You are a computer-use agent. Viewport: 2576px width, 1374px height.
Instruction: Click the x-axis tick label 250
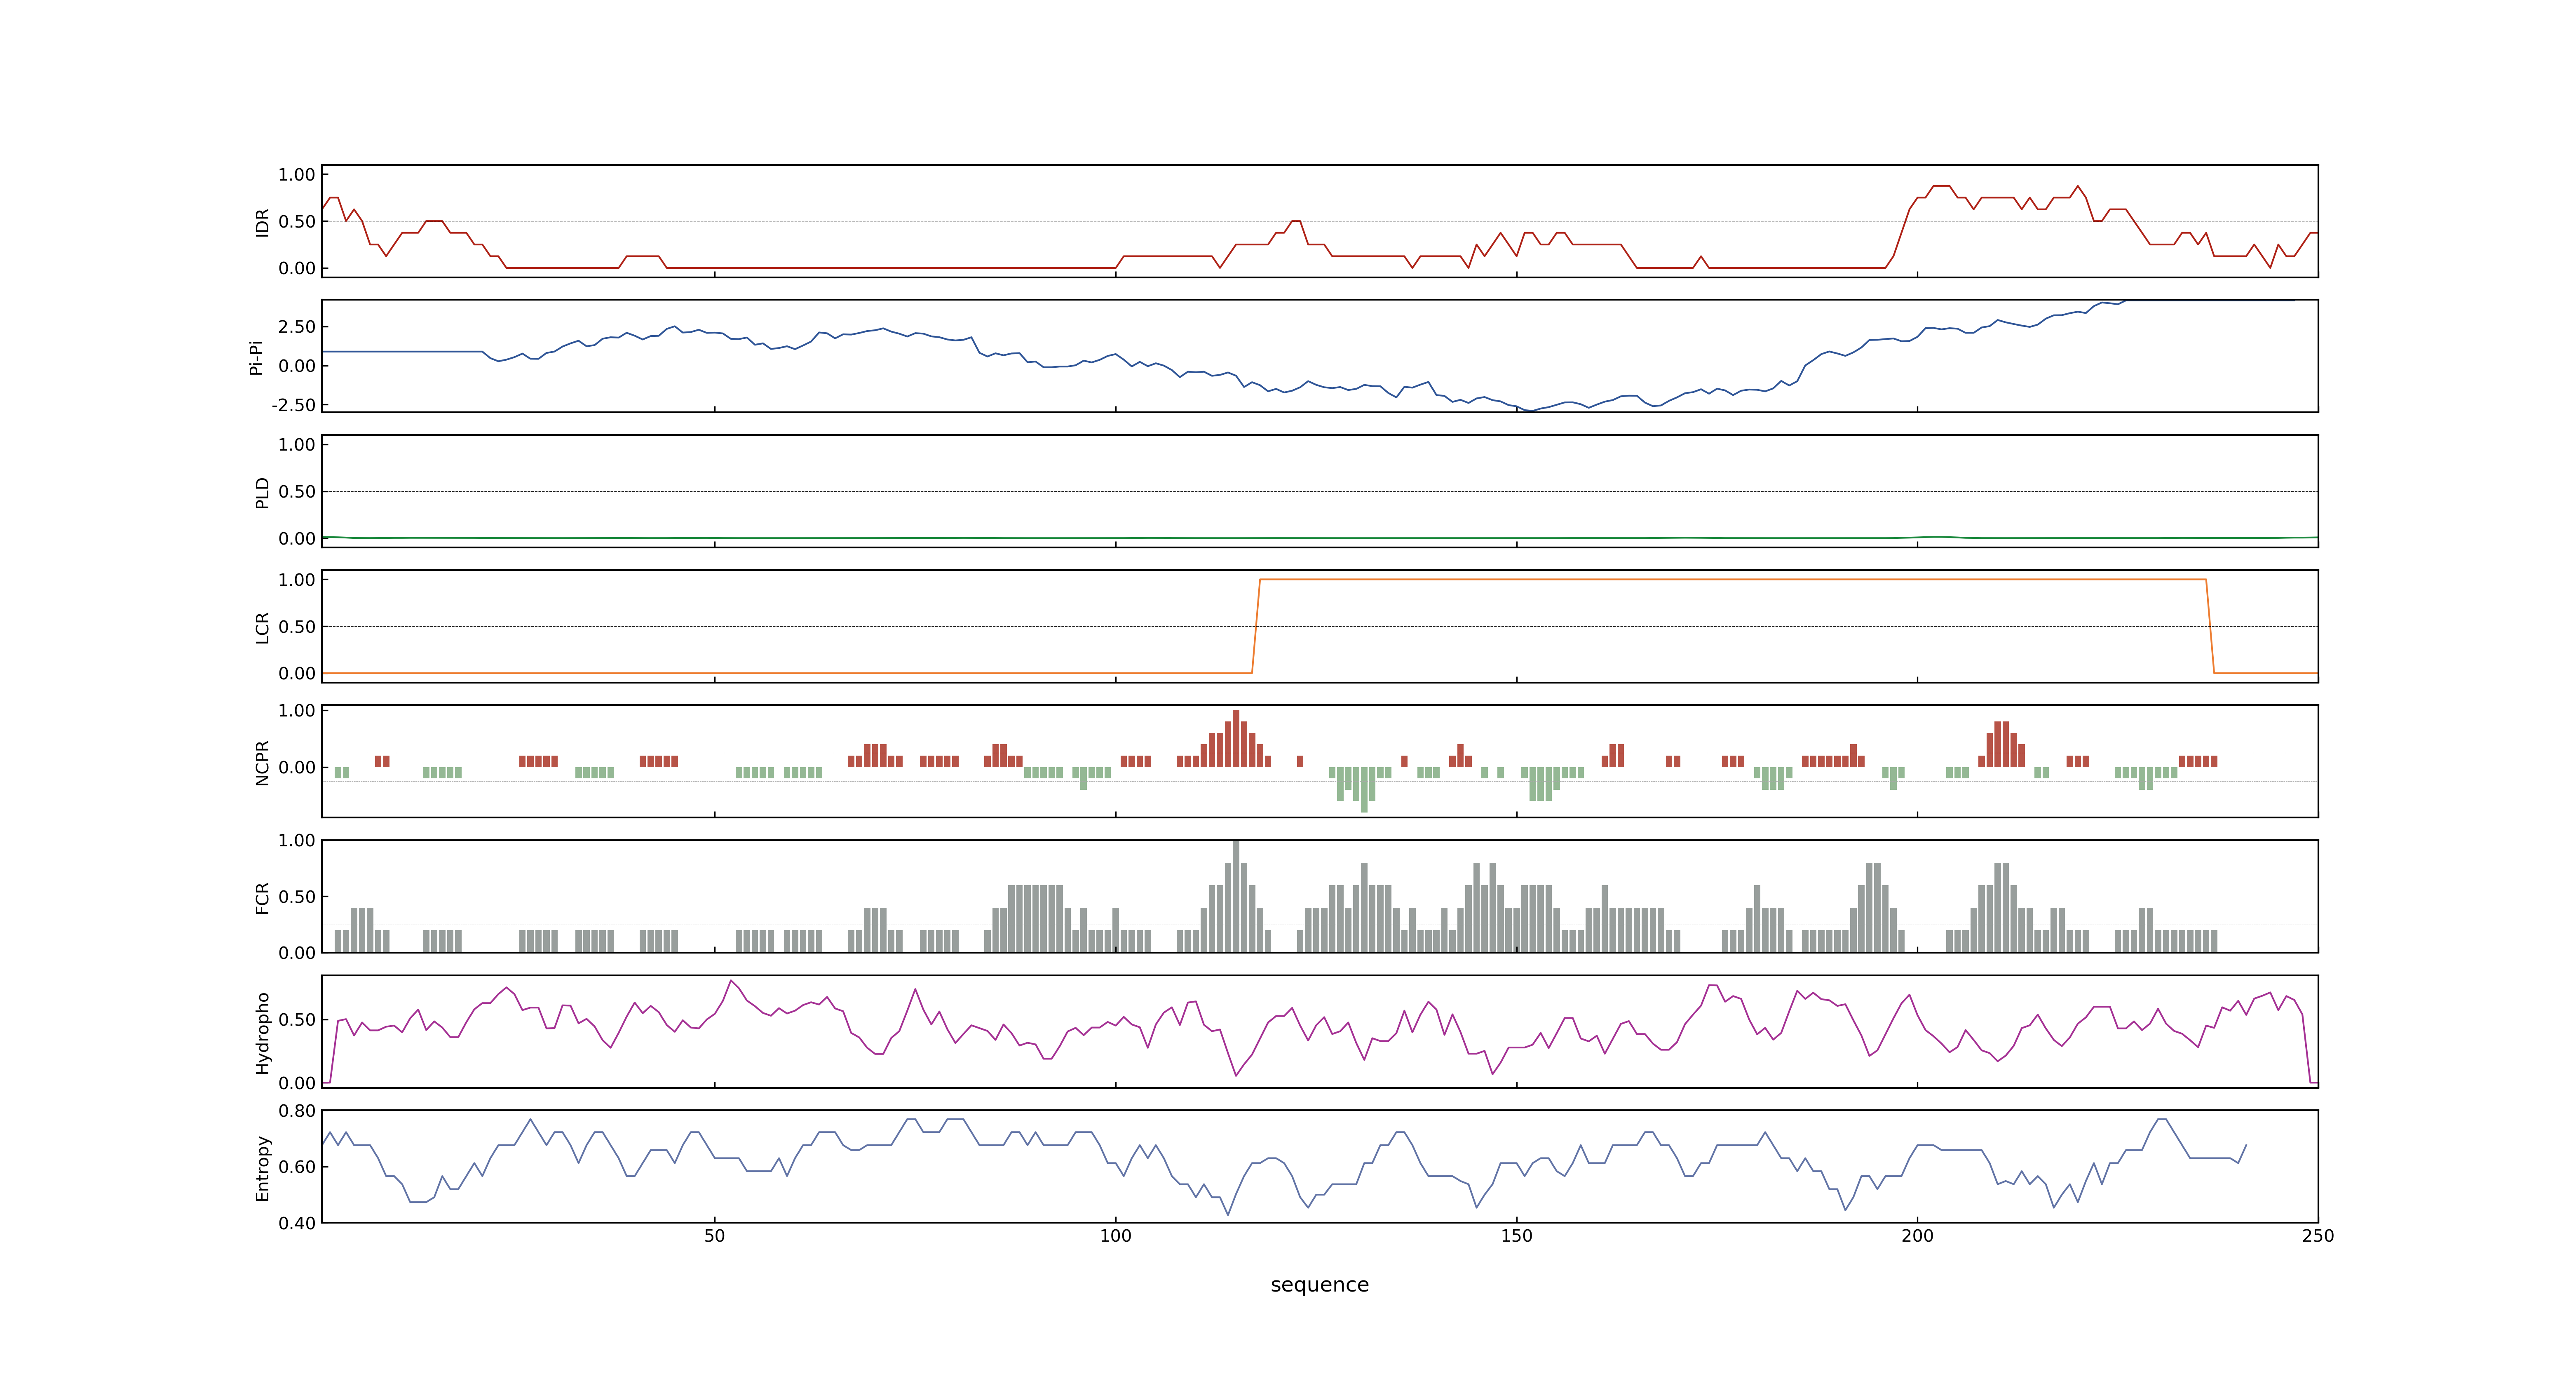pyautogui.click(x=2318, y=1236)
